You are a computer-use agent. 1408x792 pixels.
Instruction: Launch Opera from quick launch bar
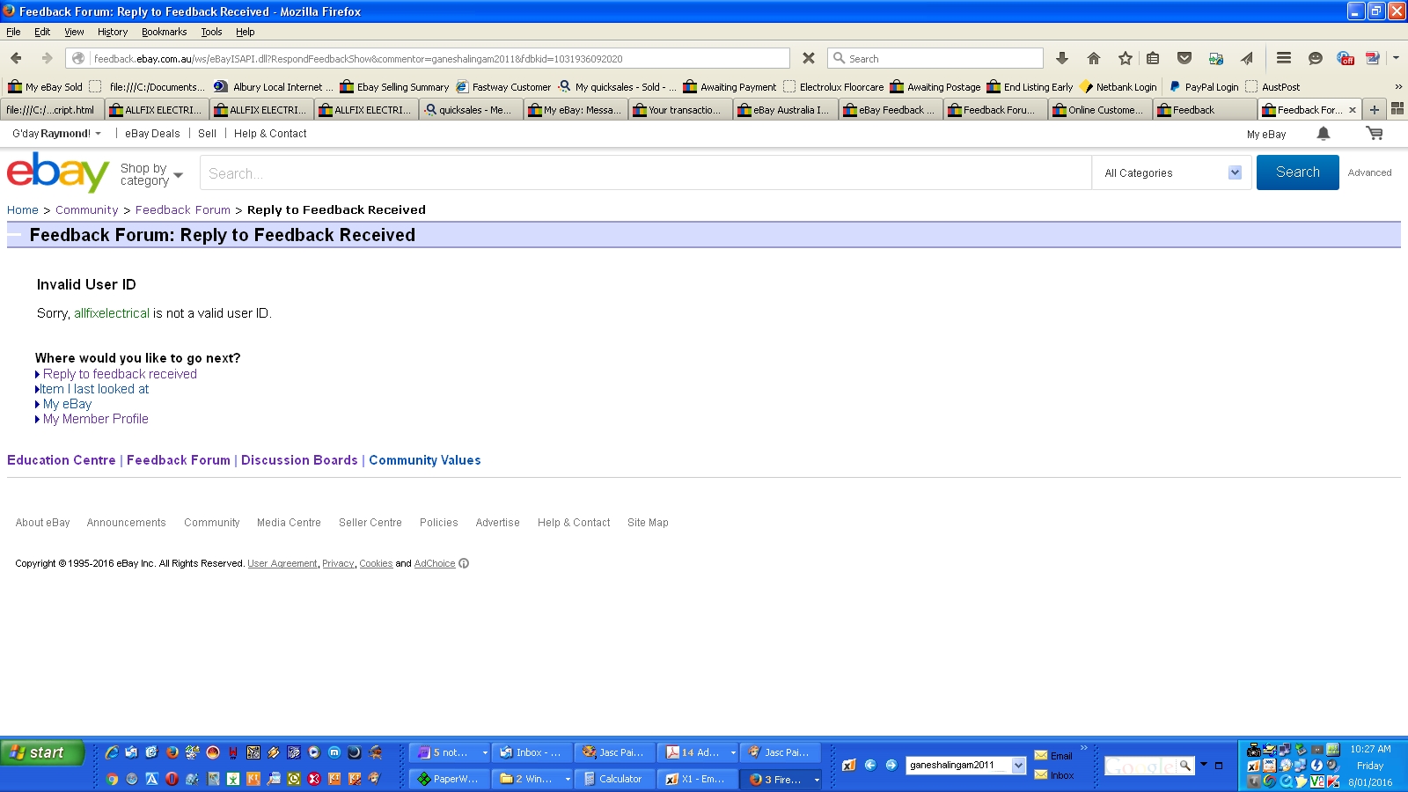172,779
